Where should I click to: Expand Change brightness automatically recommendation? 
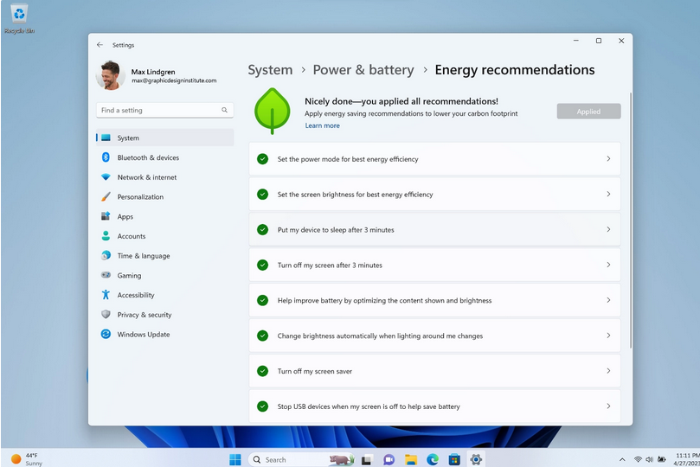pos(434,336)
